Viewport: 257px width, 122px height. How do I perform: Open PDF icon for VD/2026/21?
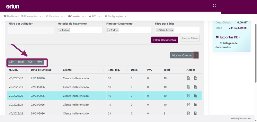189,104
